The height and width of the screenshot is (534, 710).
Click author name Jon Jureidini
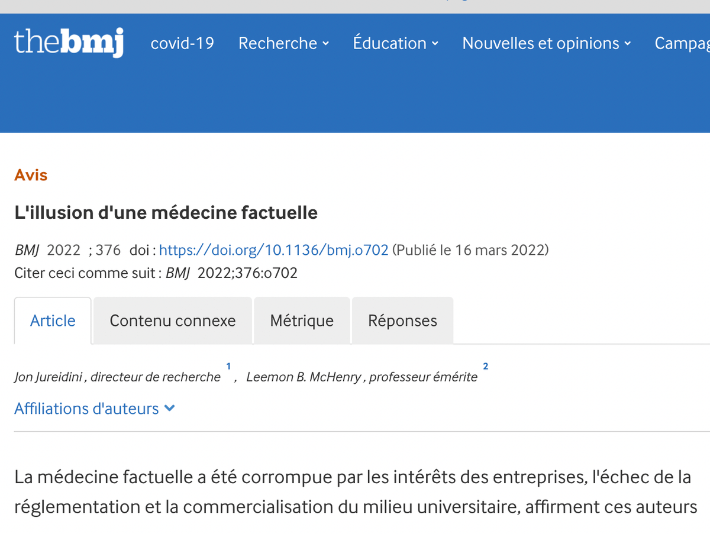pos(49,377)
